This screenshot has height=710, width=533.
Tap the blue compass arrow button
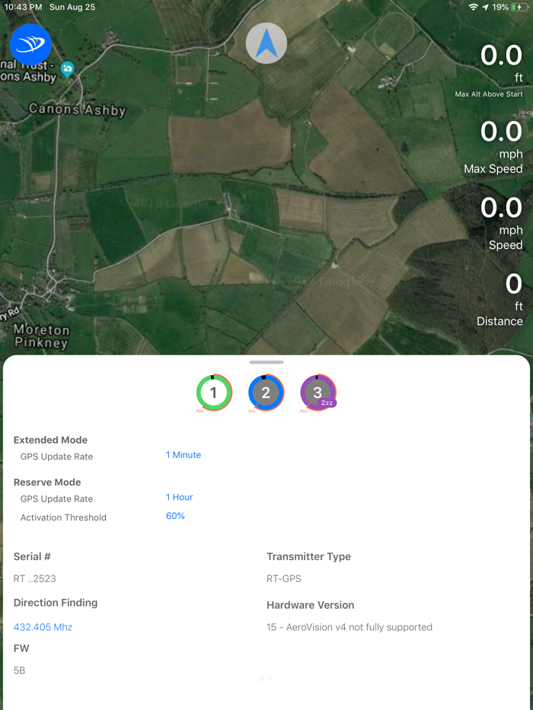[266, 43]
